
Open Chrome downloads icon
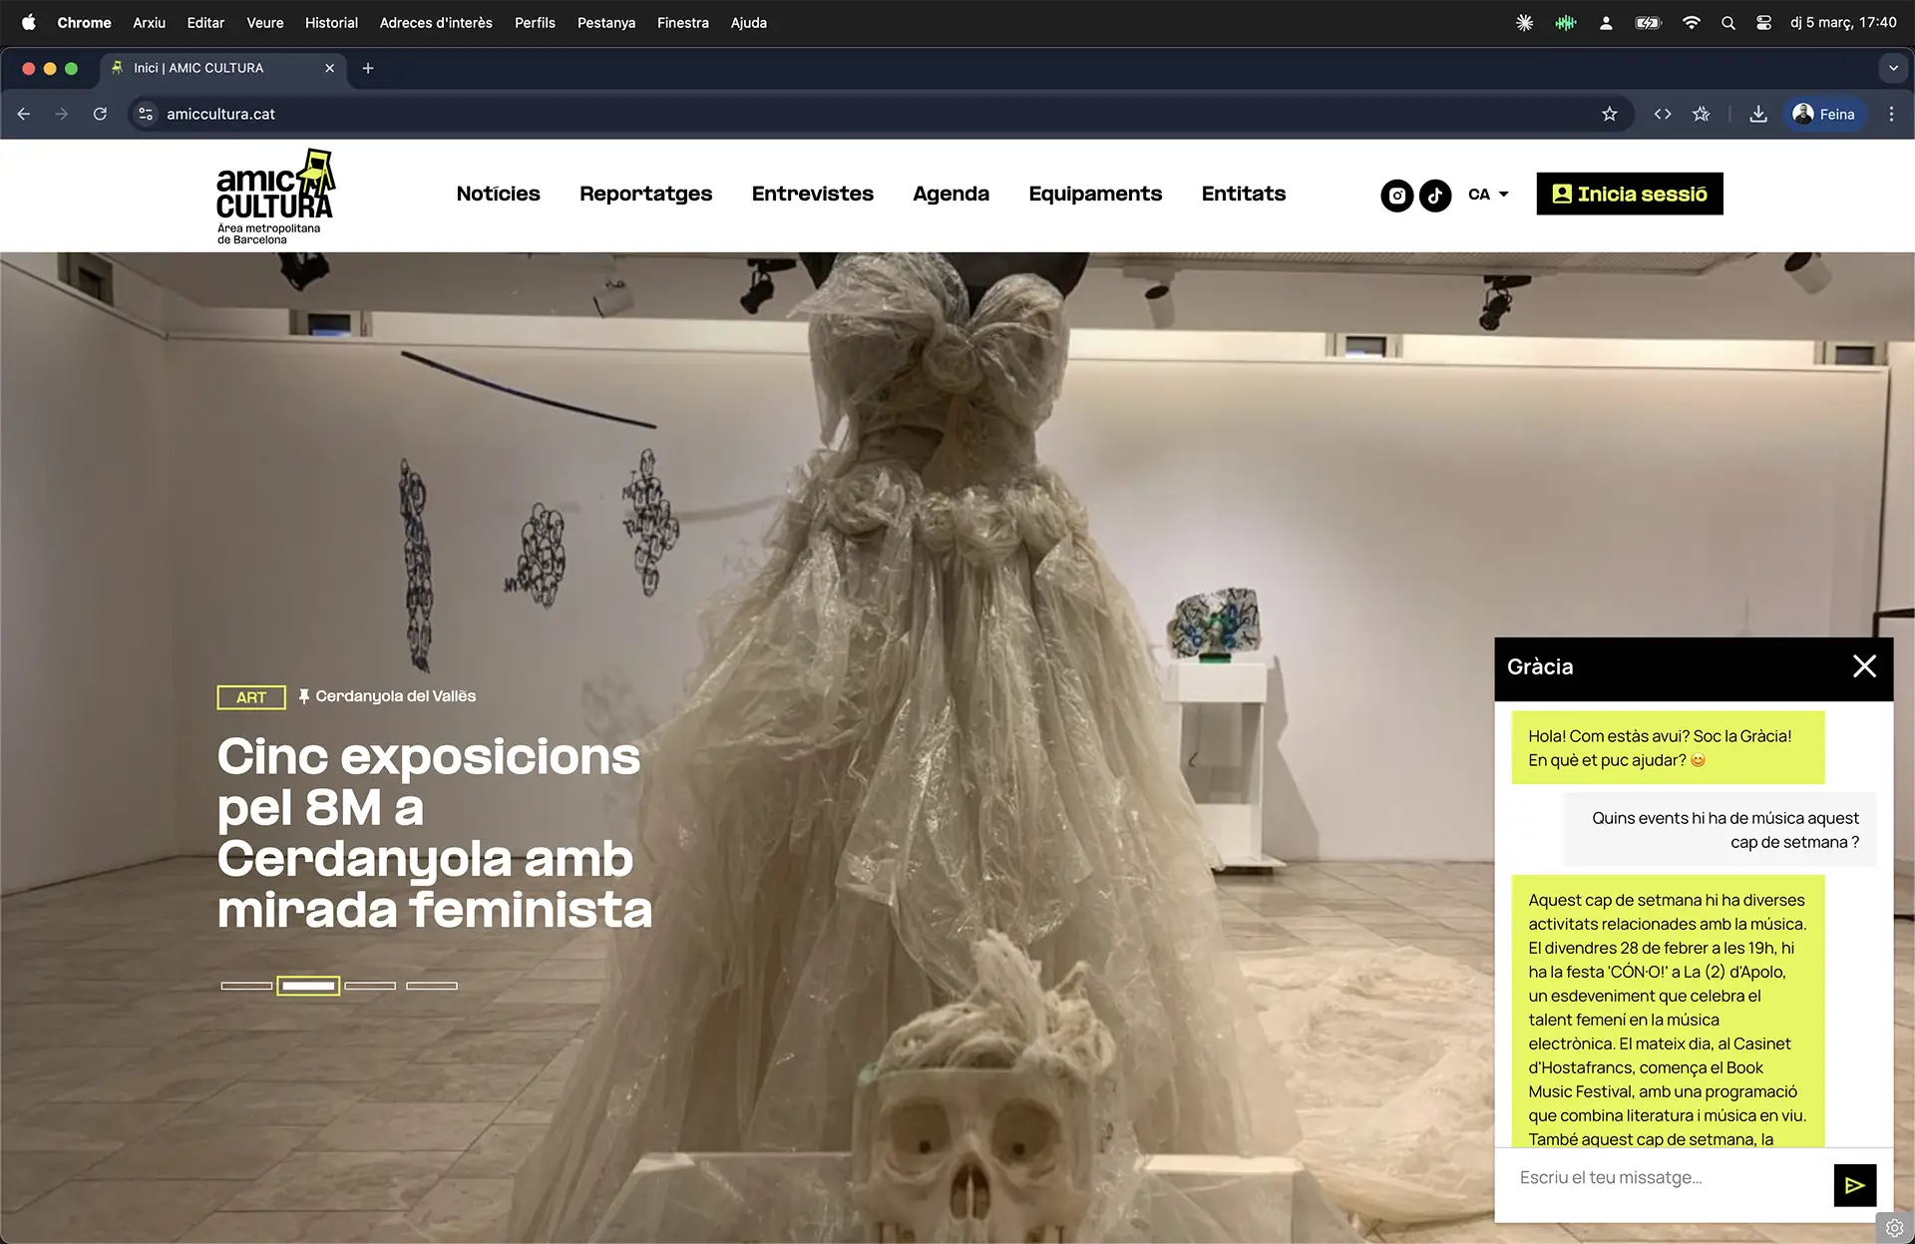[x=1758, y=114]
